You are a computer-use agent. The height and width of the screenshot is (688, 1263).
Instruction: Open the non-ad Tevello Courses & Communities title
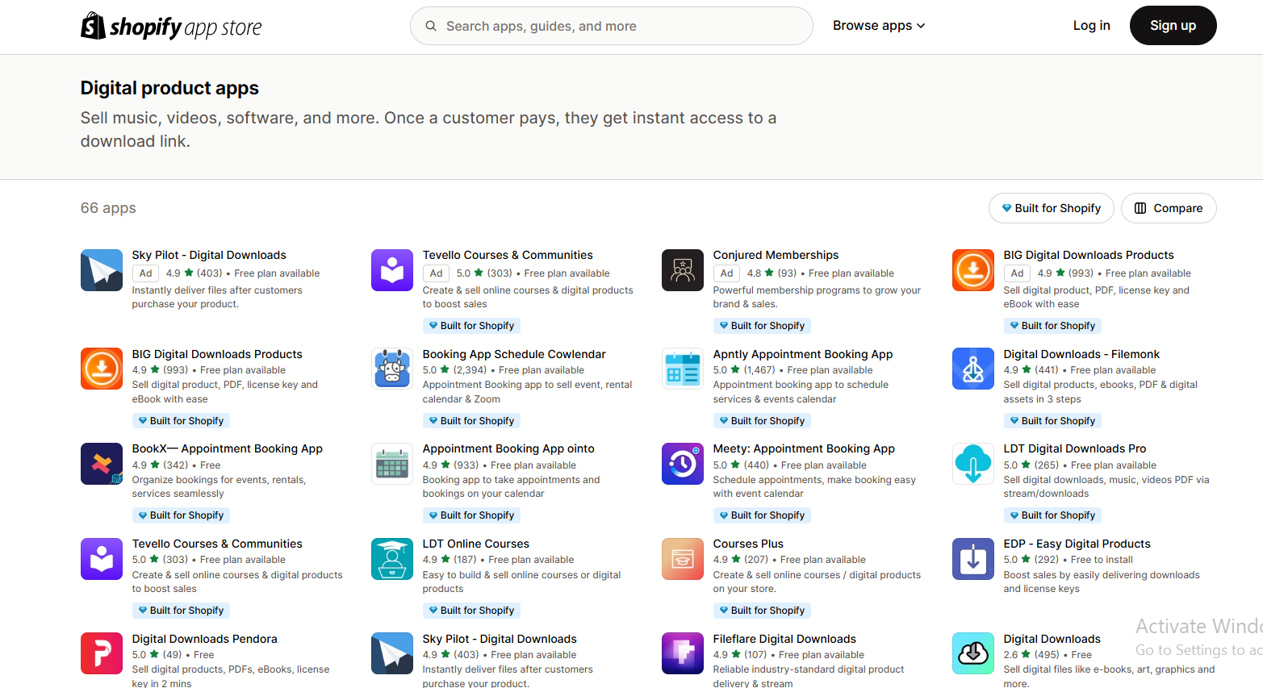[217, 544]
